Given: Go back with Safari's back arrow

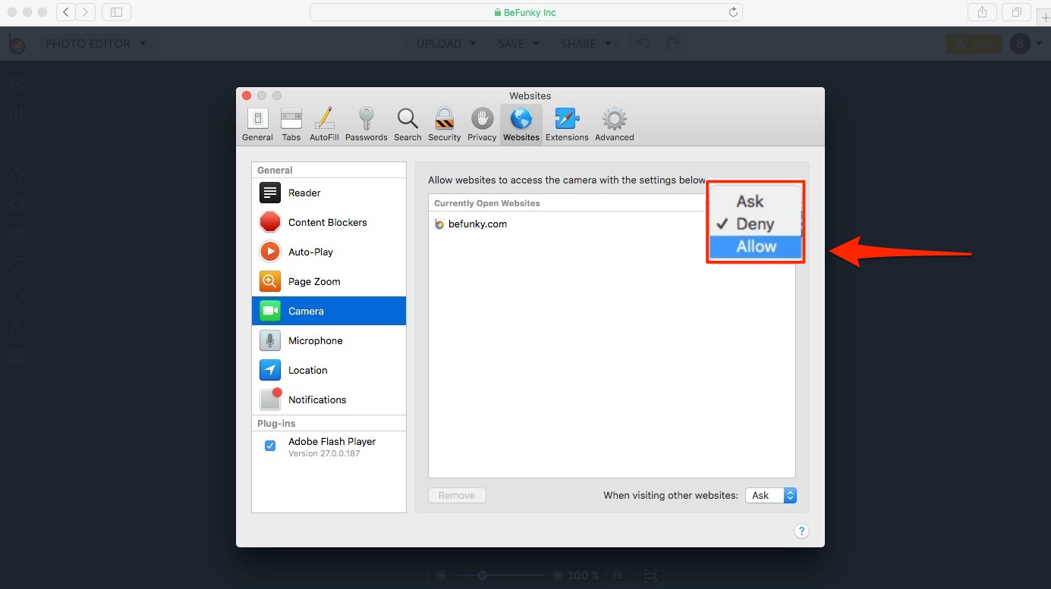Looking at the screenshot, I should (66, 12).
